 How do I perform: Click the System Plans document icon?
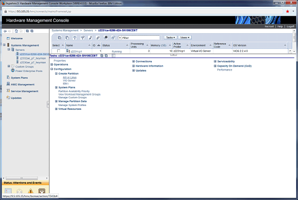[8, 77]
